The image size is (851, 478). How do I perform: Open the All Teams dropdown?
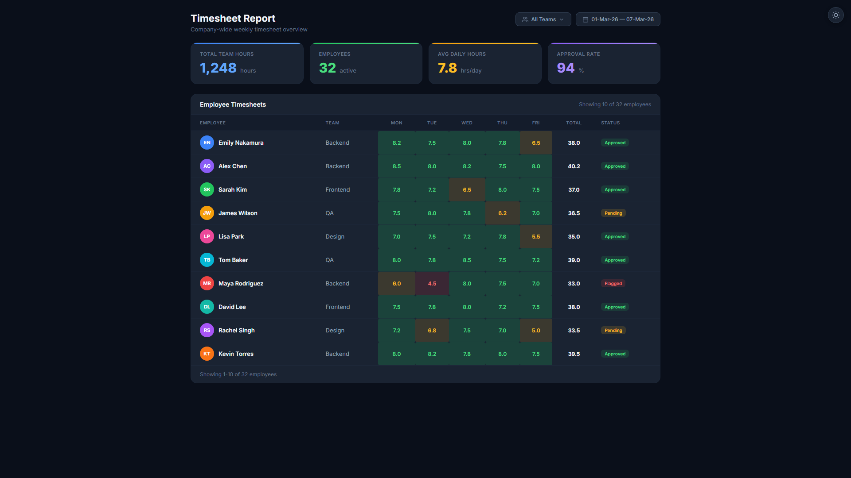543,19
